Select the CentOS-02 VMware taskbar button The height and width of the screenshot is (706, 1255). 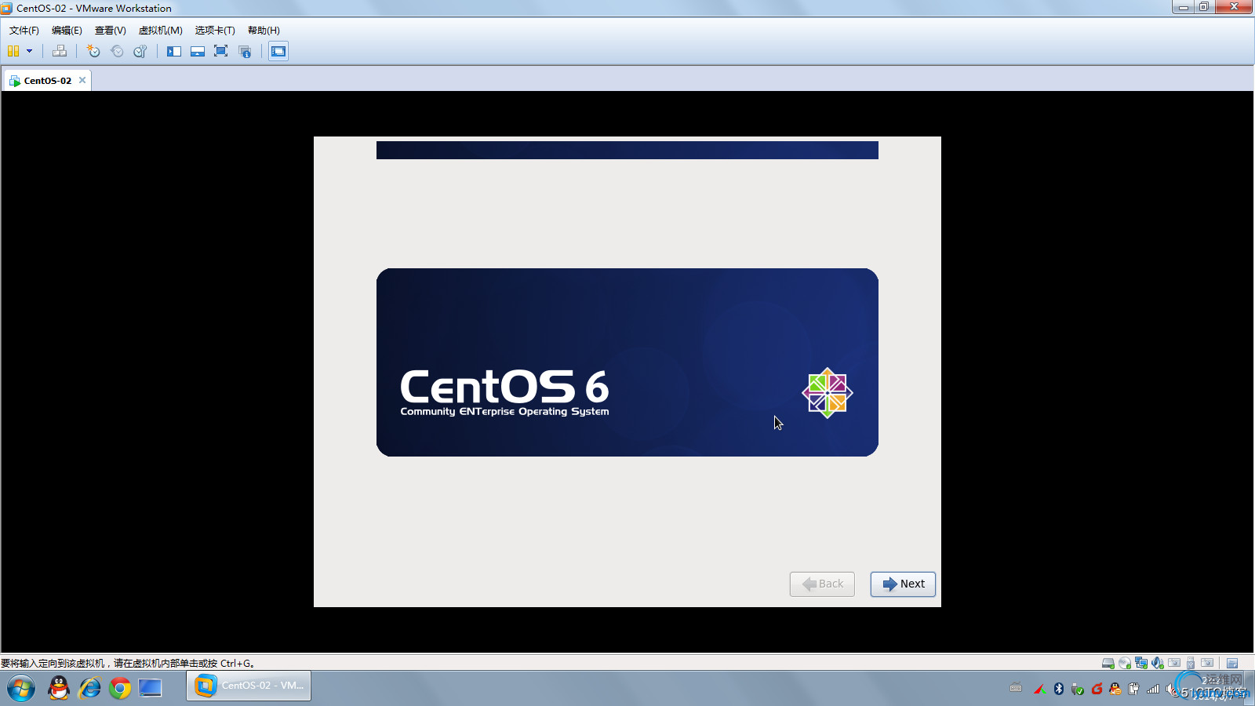[249, 686]
